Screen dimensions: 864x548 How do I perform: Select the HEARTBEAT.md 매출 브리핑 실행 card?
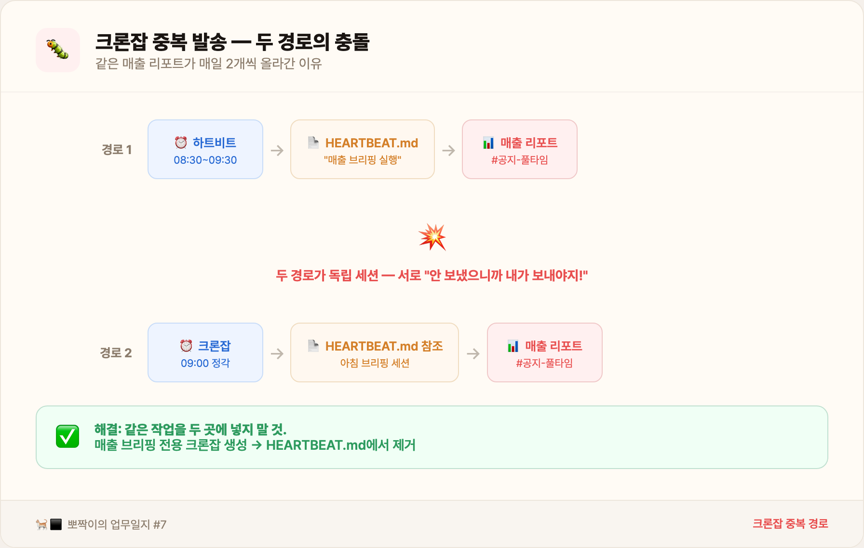[x=362, y=149]
